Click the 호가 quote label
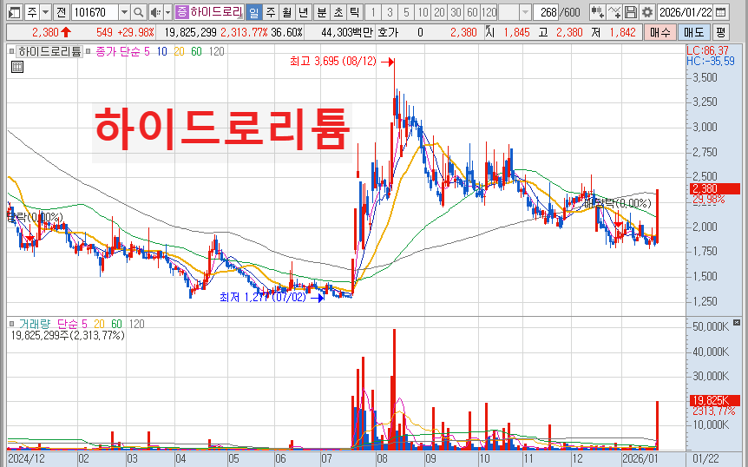 pyautogui.click(x=387, y=32)
